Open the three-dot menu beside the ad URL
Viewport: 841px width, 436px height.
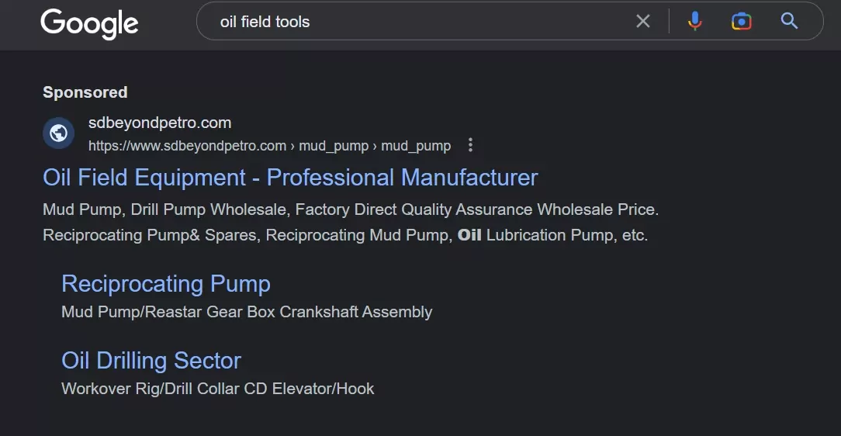pos(470,145)
